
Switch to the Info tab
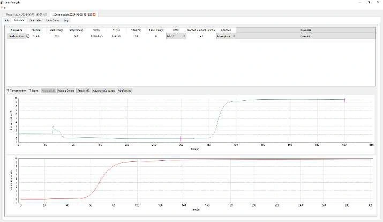pos(7,20)
